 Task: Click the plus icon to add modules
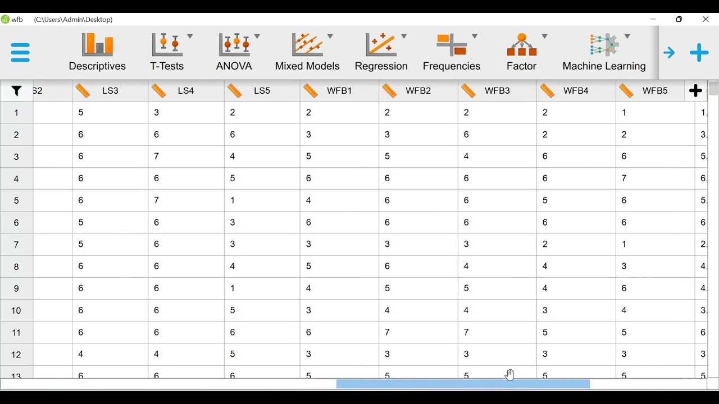point(700,53)
